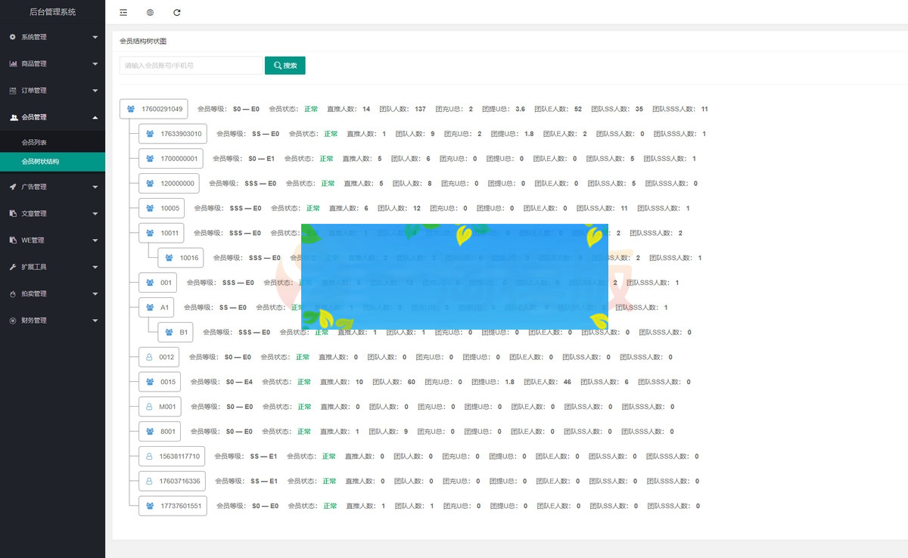Expand the 拍卖管理 sidebar menu
Screen dimensions: 908x558
coord(52,293)
